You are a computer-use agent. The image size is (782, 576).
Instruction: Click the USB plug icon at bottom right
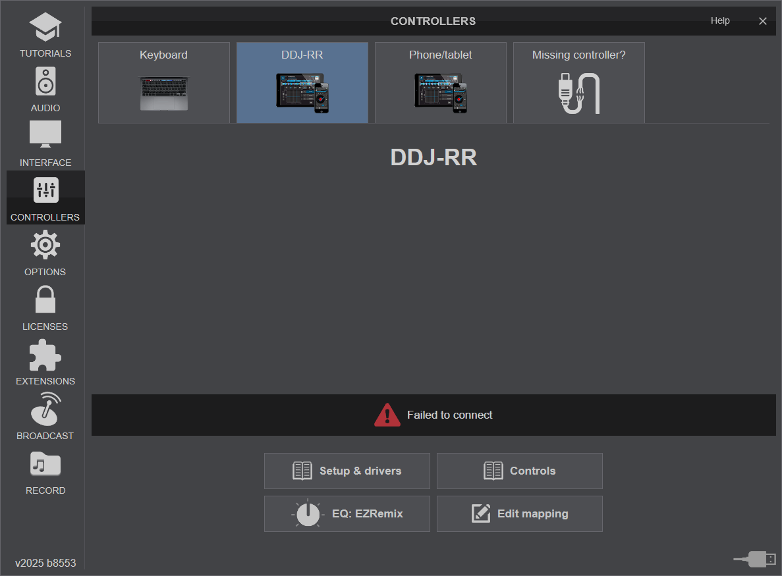coord(755,559)
